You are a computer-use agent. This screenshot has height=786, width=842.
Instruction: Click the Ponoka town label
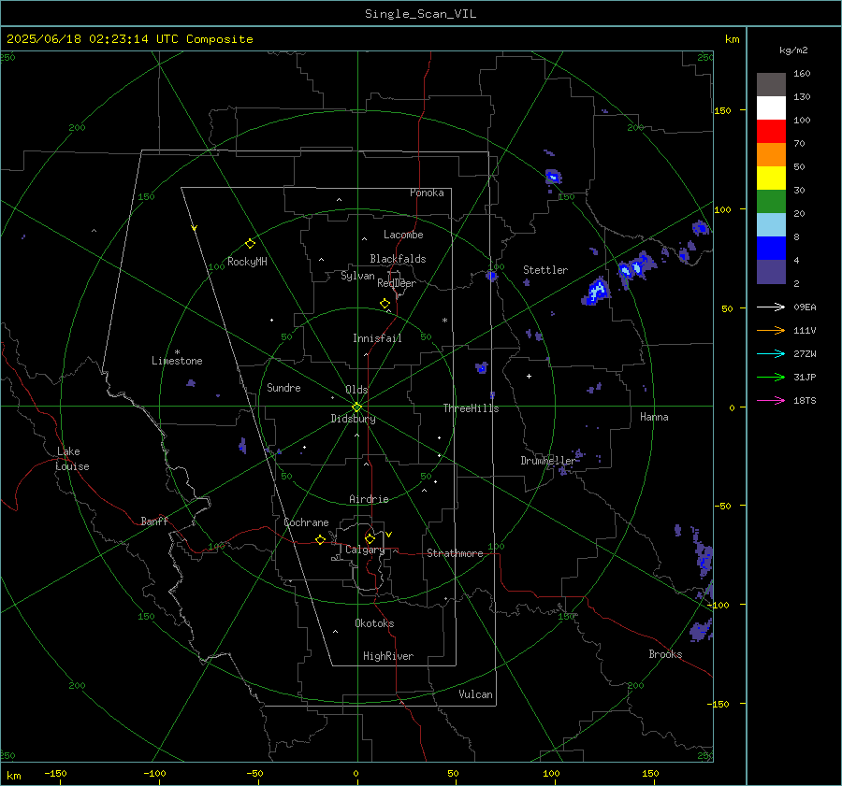click(427, 193)
